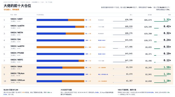Click the invested amount $50,506
The height and width of the screenshot is (97, 175).
[129, 20]
